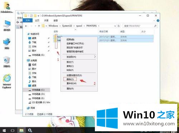Switch to the 查看 ribbon tab
This screenshot has height=133, width=179.
coord(55,20)
